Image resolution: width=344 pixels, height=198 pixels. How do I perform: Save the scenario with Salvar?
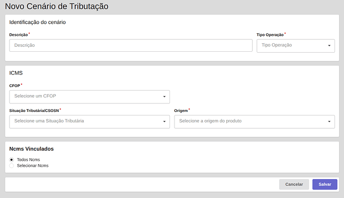pos(325,184)
